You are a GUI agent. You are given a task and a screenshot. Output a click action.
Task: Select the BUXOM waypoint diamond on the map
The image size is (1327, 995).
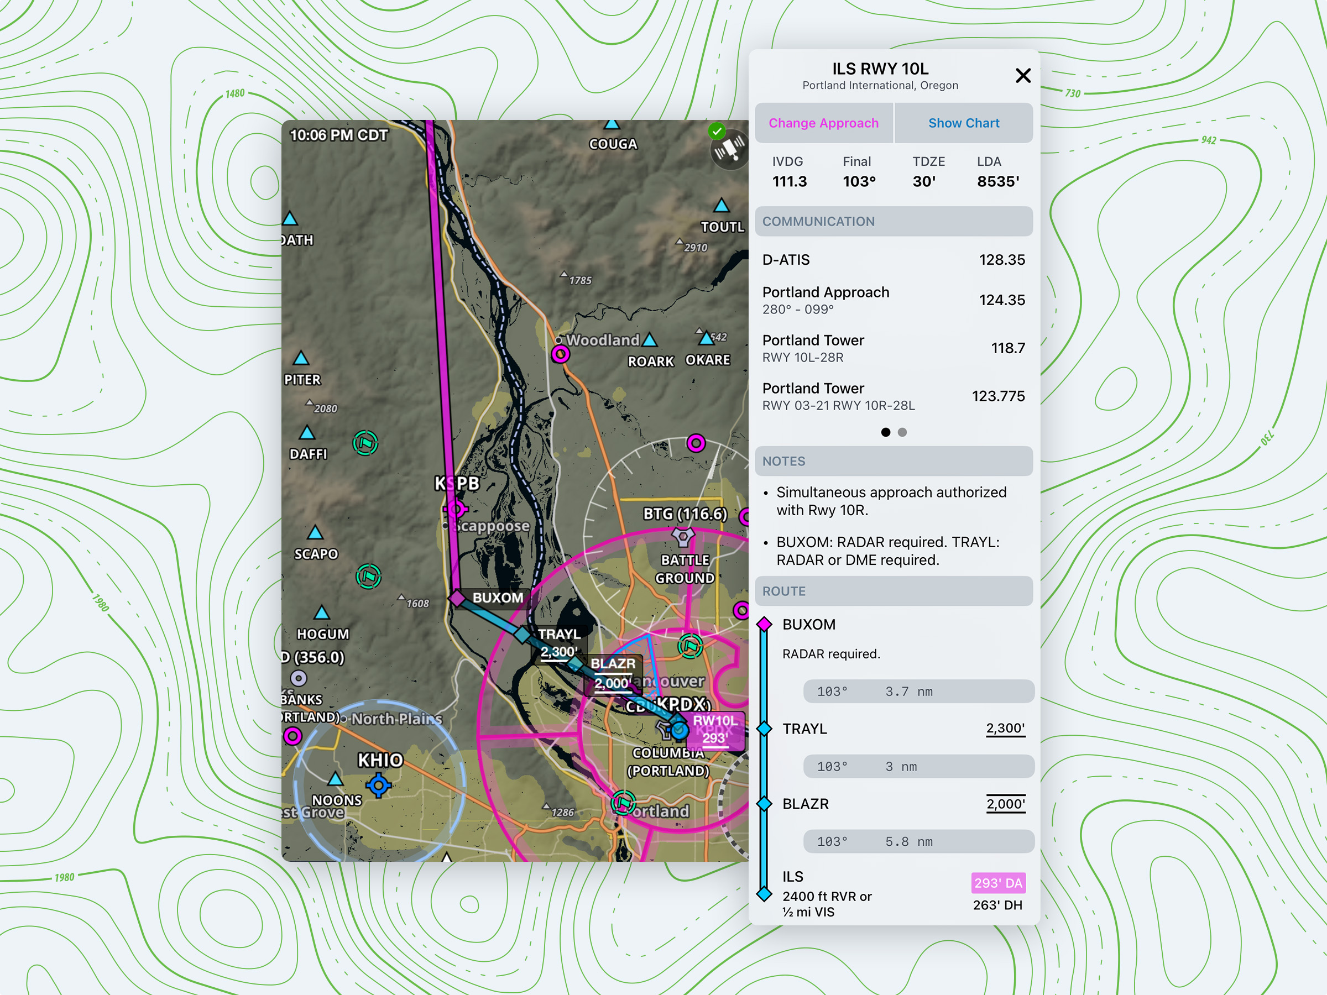[x=458, y=598]
